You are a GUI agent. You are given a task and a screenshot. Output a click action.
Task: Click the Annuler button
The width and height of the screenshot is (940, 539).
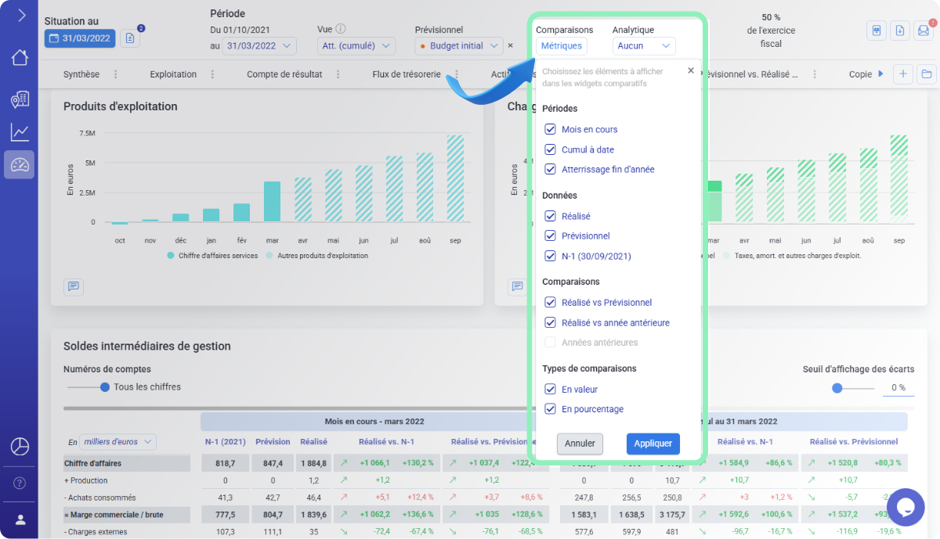pos(580,444)
